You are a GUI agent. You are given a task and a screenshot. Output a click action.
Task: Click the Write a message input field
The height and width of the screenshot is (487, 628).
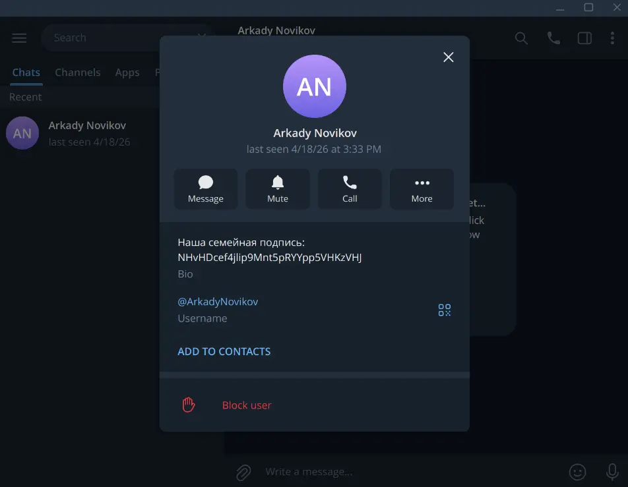(x=363, y=472)
